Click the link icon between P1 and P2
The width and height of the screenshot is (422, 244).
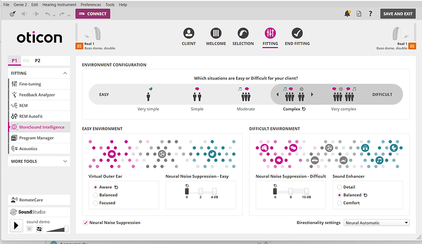(x=26, y=60)
